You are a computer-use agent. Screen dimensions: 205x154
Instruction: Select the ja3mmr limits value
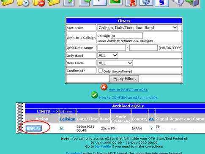pos(66,111)
